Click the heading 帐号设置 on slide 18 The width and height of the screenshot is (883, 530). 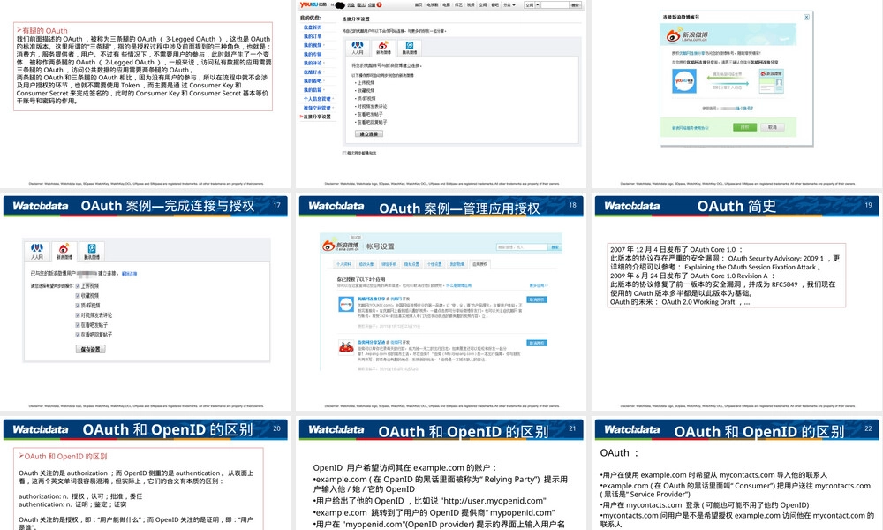pos(380,246)
